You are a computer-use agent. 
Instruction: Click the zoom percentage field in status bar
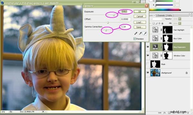[x=5, y=112]
